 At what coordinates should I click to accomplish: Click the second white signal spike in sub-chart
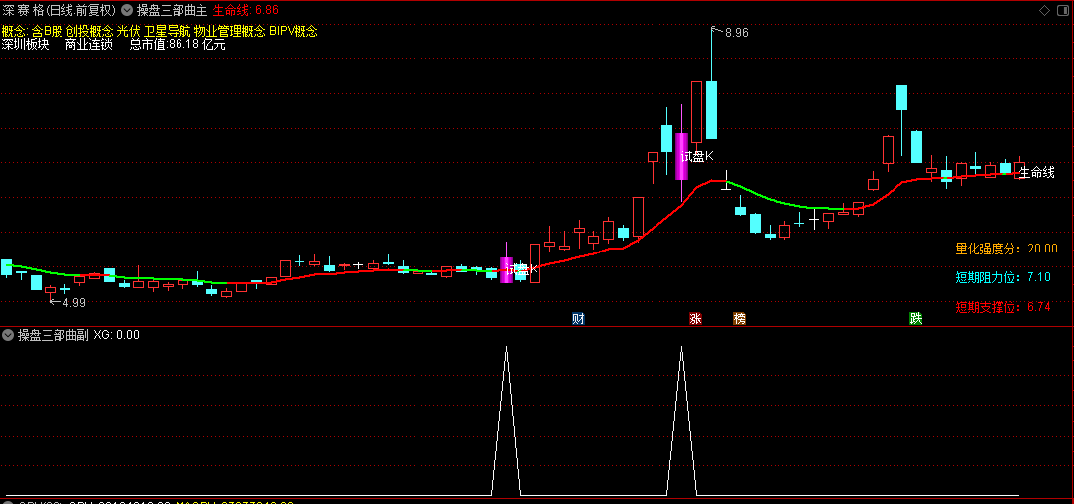coord(681,421)
